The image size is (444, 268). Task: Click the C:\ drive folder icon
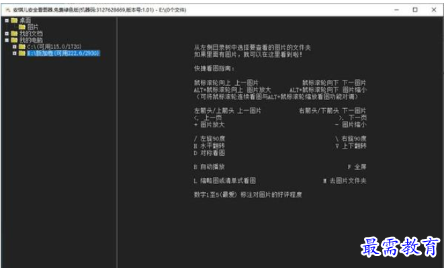coord(22,46)
